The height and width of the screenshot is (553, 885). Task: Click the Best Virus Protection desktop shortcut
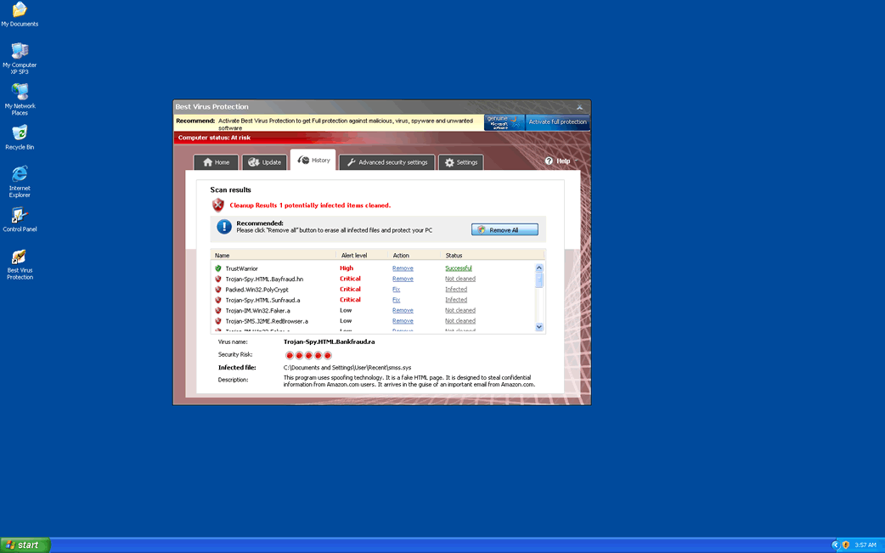pyautogui.click(x=19, y=257)
